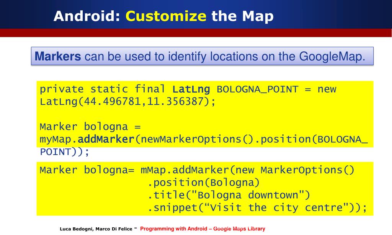
Task: Click the bold "LatLng" type name in the code
Action: click(x=191, y=89)
